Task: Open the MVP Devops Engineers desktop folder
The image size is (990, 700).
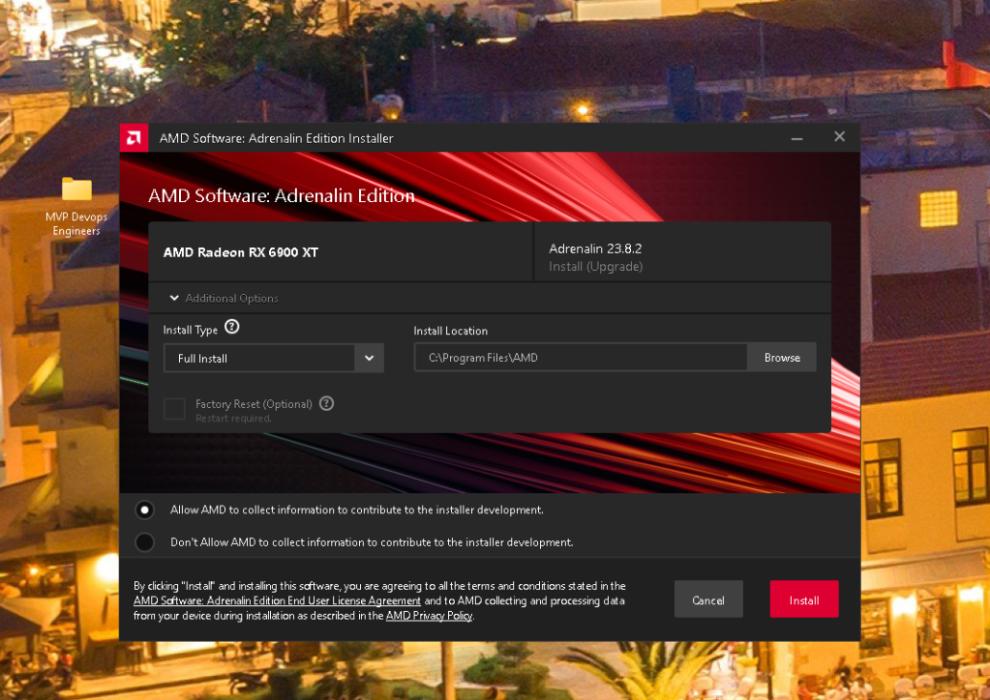Action: tap(76, 206)
